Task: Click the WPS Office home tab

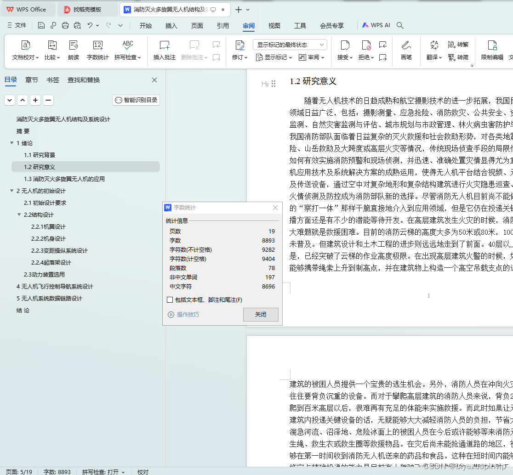Action: [28, 10]
